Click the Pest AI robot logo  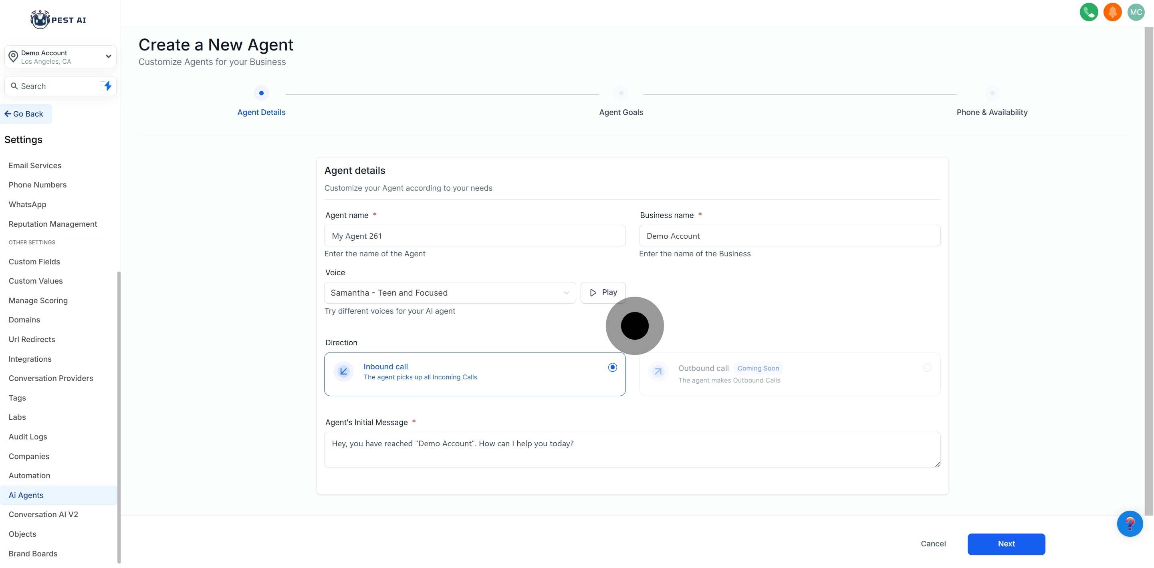tap(40, 20)
